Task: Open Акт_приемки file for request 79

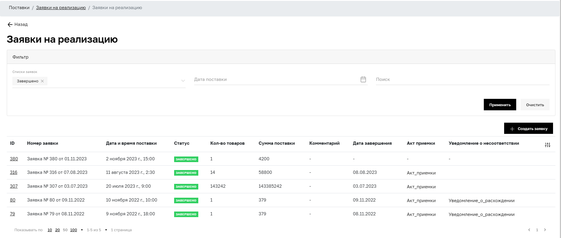Action: [x=421, y=214]
